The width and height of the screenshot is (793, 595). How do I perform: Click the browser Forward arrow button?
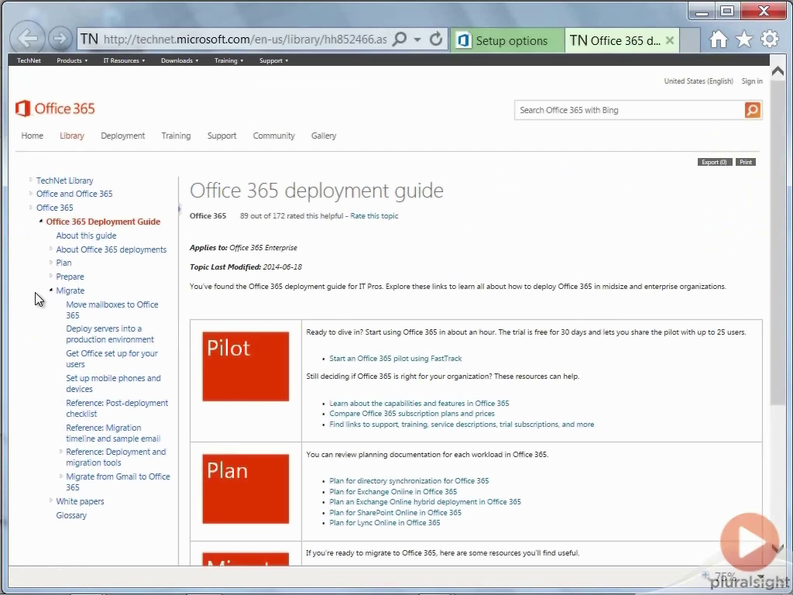[60, 39]
